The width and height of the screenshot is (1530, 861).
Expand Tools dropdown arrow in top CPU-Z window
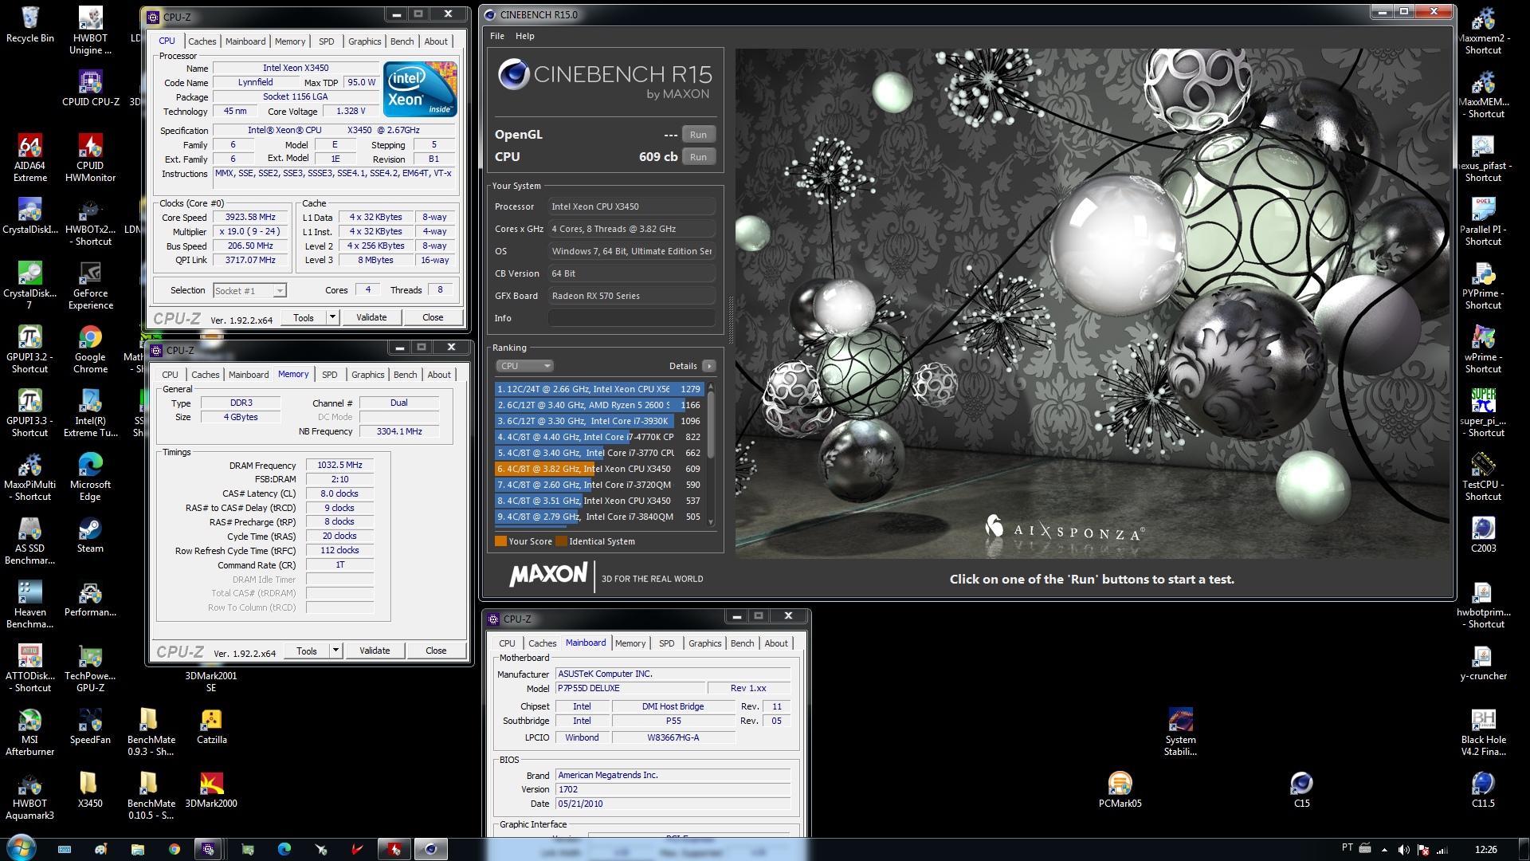[333, 317]
